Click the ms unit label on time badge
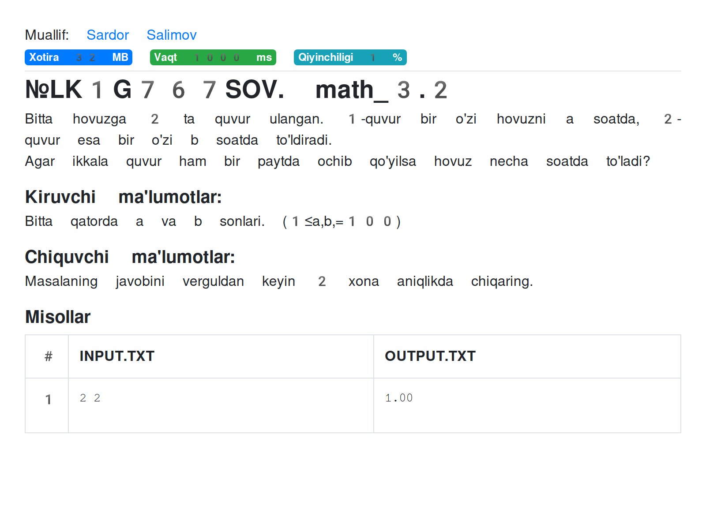 coord(264,57)
